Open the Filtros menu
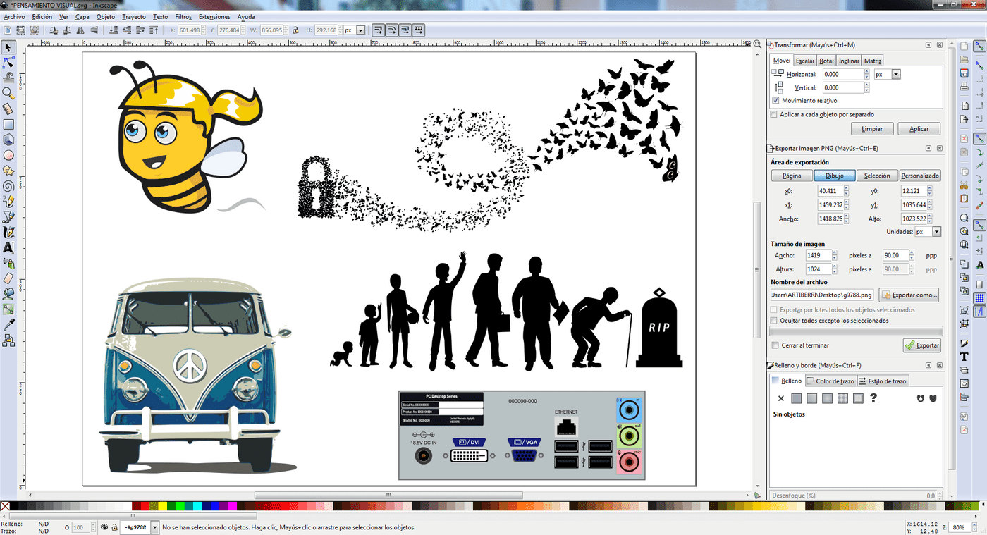987x535 pixels. (x=183, y=16)
